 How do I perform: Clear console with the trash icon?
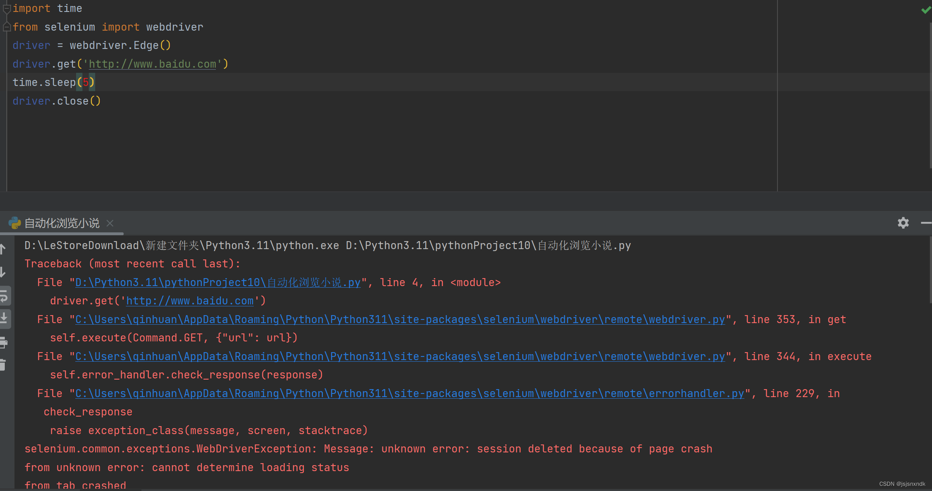(3, 364)
